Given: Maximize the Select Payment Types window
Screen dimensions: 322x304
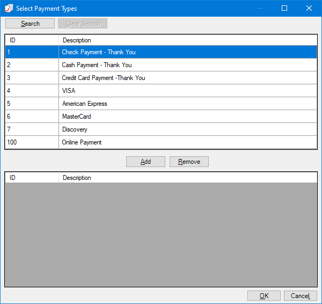Looking at the screenshot, I should 284,9.
